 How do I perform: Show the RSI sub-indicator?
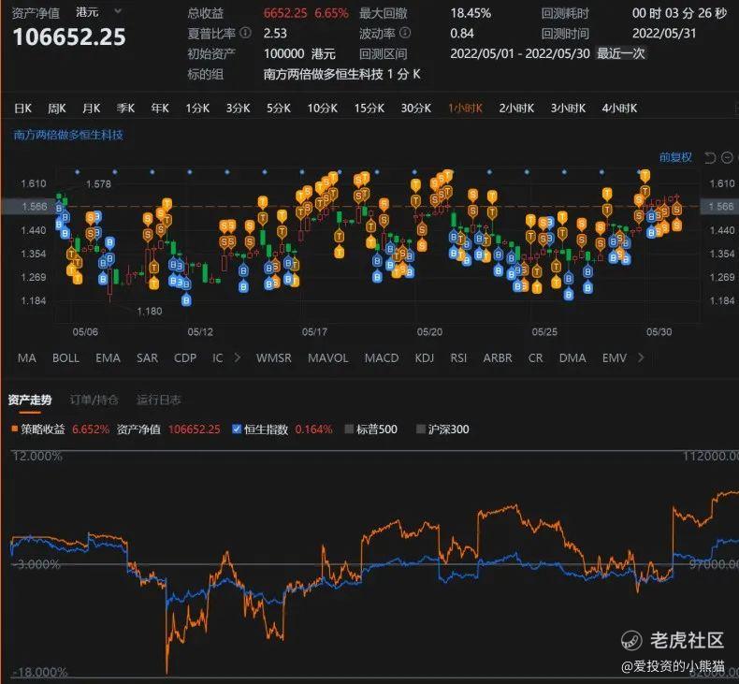[458, 358]
